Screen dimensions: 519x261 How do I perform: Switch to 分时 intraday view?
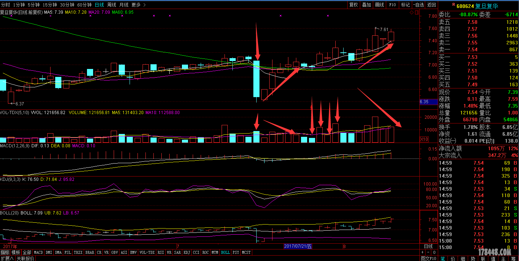click(6, 5)
